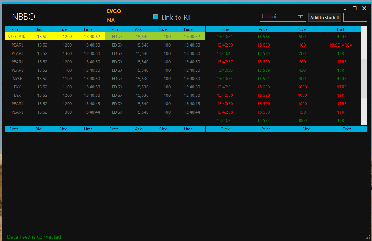Close the NBBO window
This screenshot has width=372, height=241.
point(364,8)
